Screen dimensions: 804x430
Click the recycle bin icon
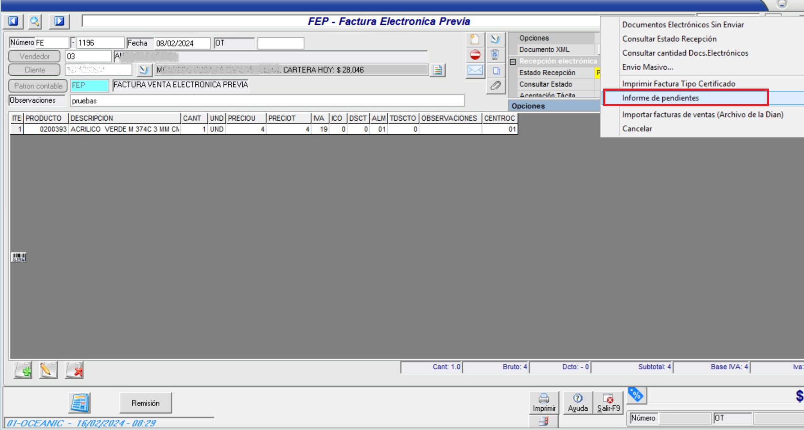click(495, 55)
